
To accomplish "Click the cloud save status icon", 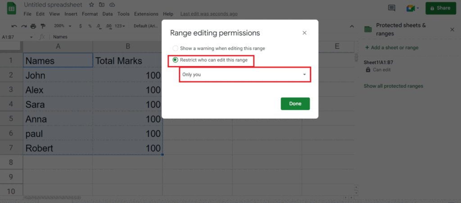I will (112, 5).
